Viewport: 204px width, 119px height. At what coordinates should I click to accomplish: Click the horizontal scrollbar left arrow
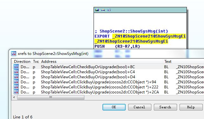pyautogui.click(x=14, y=97)
